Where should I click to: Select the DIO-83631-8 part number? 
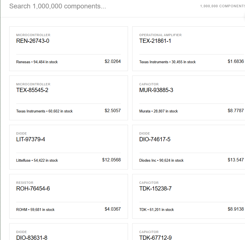coord(32,238)
